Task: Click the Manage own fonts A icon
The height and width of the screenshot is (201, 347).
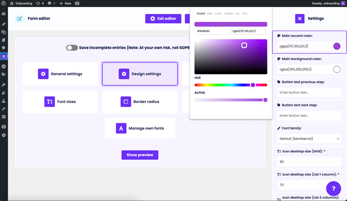Action: [x=121, y=128]
